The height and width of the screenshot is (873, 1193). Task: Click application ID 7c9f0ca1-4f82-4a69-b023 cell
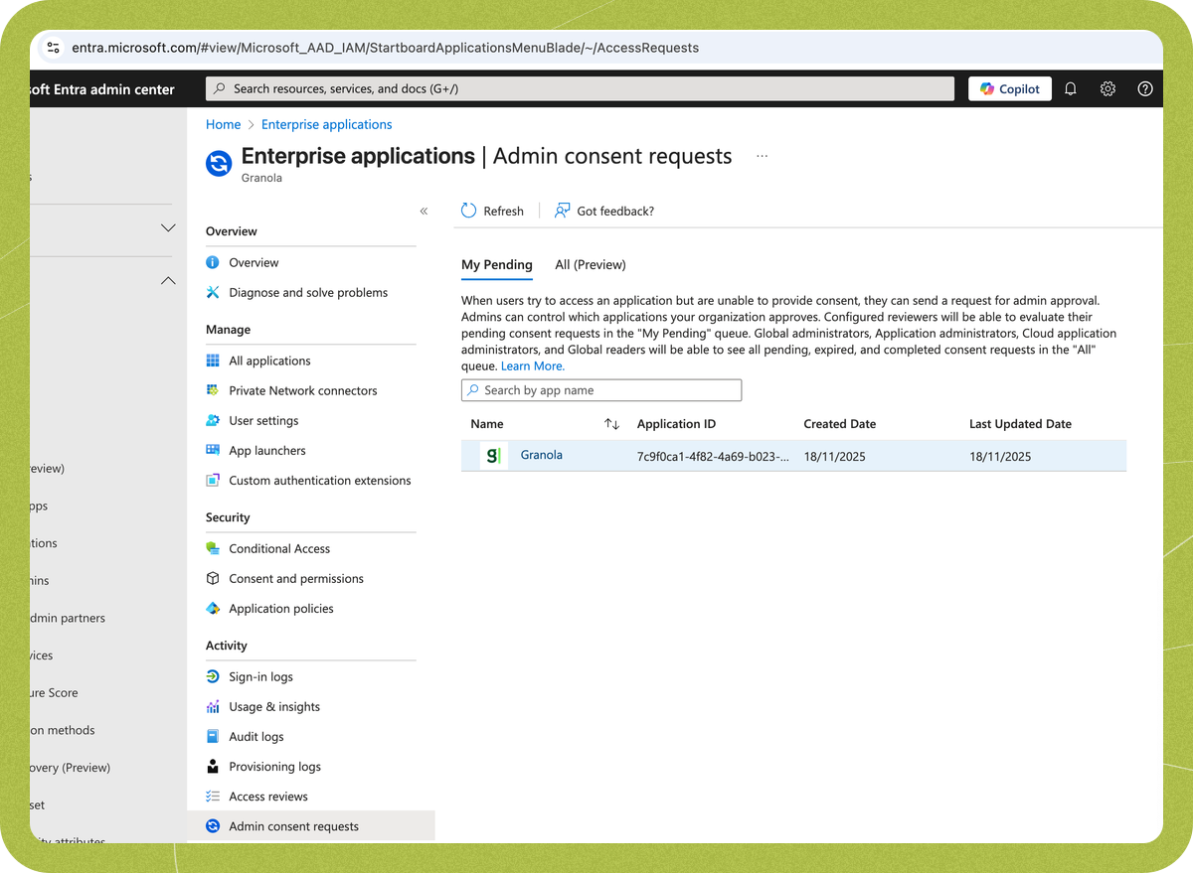[x=713, y=457]
